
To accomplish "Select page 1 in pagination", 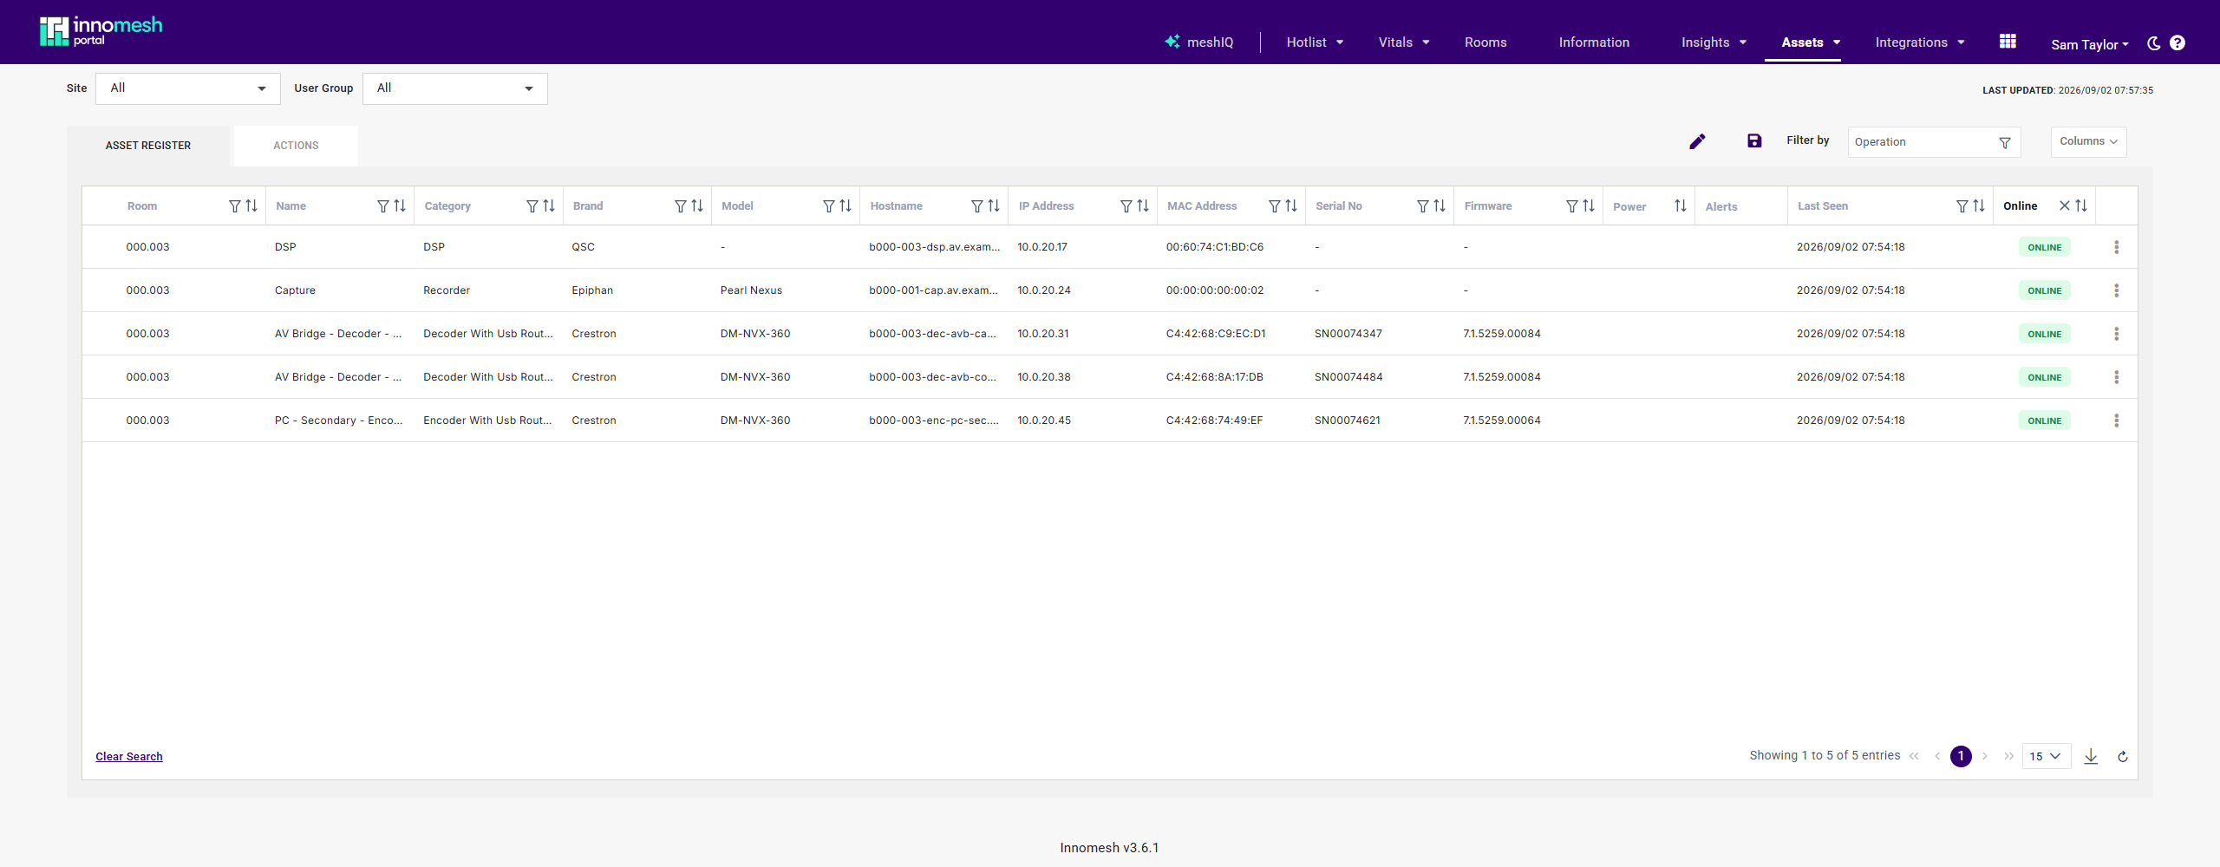I will point(1961,756).
